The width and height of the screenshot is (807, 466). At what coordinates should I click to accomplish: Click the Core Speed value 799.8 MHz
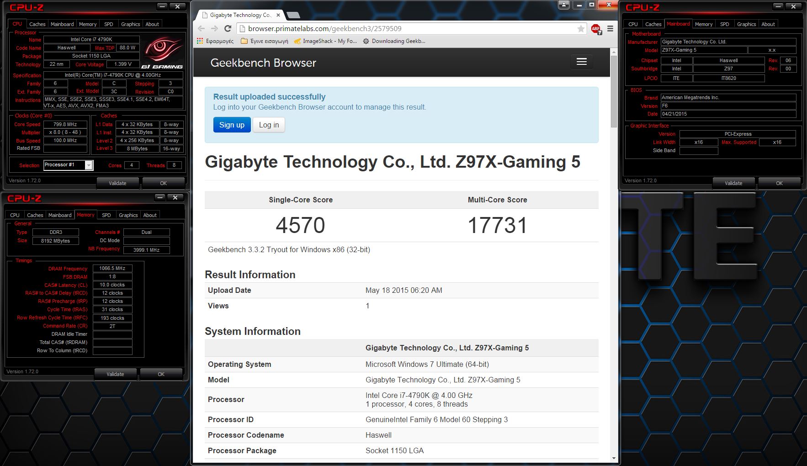coord(65,124)
